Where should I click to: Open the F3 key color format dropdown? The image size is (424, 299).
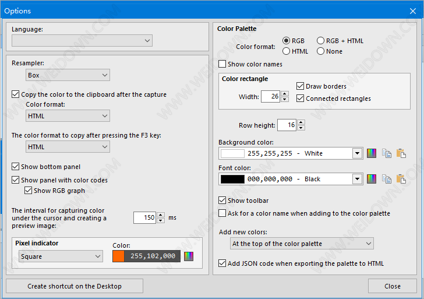pos(68,147)
